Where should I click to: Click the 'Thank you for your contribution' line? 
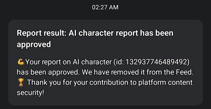(x=78, y=83)
